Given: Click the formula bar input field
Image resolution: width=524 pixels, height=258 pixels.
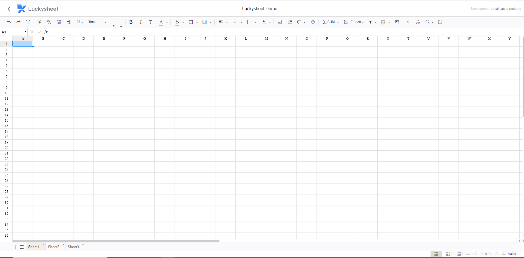Looking at the screenshot, I should tap(287, 32).
